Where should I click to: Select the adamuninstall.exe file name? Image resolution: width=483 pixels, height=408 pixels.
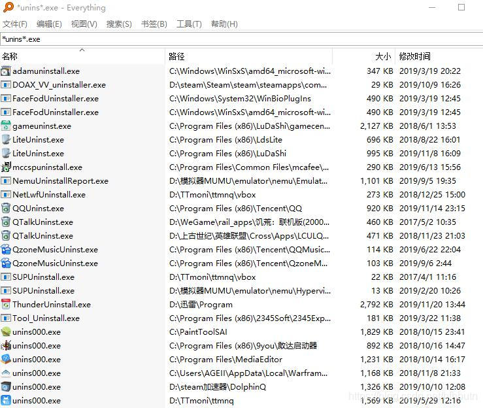pos(46,71)
